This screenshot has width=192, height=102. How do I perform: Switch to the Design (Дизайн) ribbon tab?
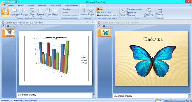[x=31, y=6]
